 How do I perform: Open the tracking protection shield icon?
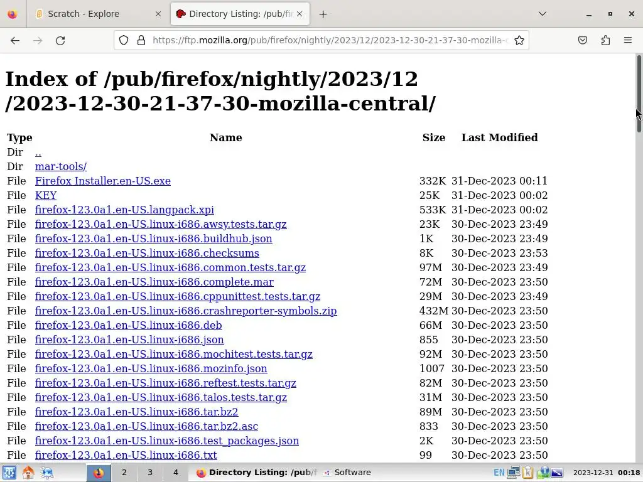coord(124,40)
